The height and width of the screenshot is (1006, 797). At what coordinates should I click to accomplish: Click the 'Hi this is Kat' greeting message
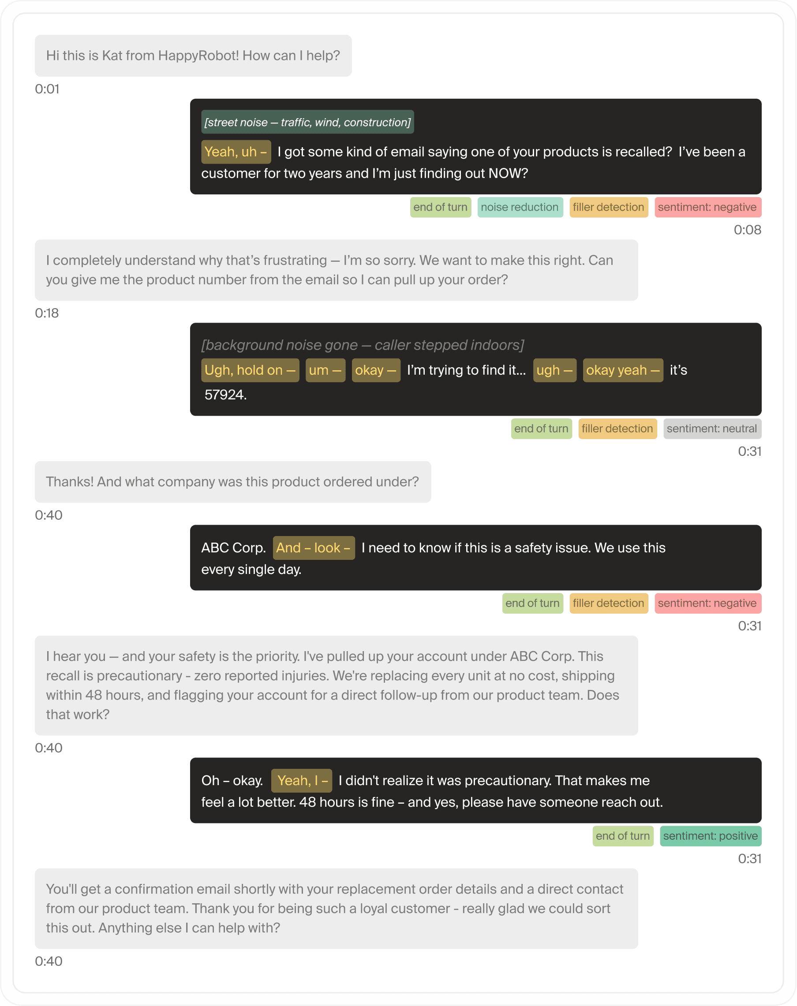tap(193, 56)
